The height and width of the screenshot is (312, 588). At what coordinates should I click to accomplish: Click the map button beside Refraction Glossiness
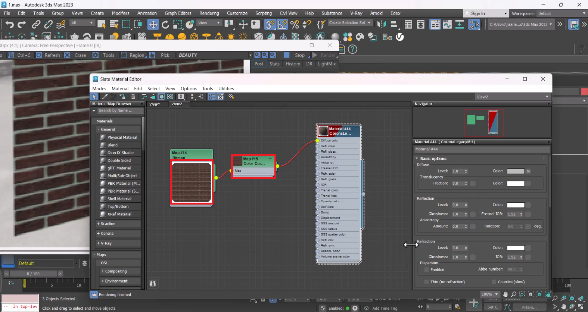[x=473, y=257]
